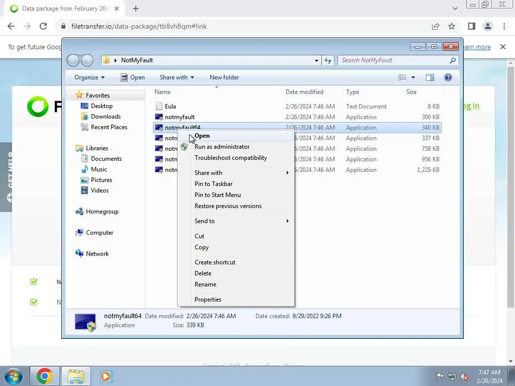Click Windows Explorer taskbar icon
The width and height of the screenshot is (515, 386).
(76, 376)
